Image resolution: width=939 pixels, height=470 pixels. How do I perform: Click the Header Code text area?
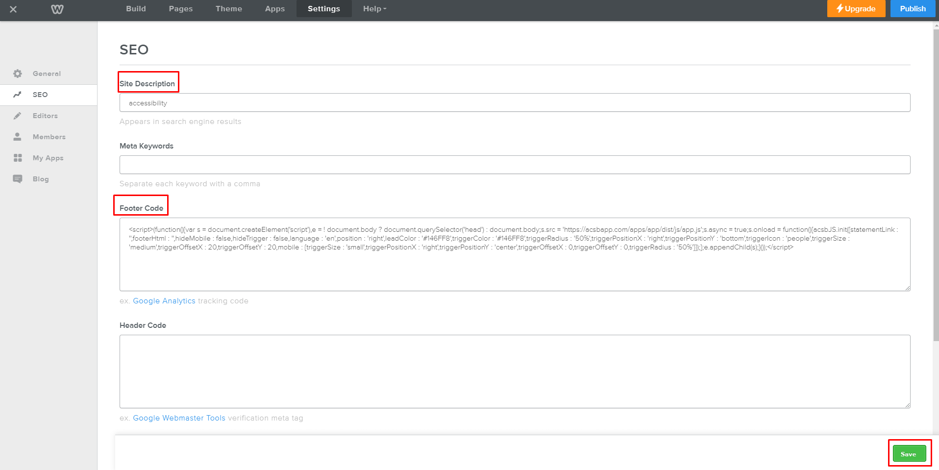pos(514,371)
